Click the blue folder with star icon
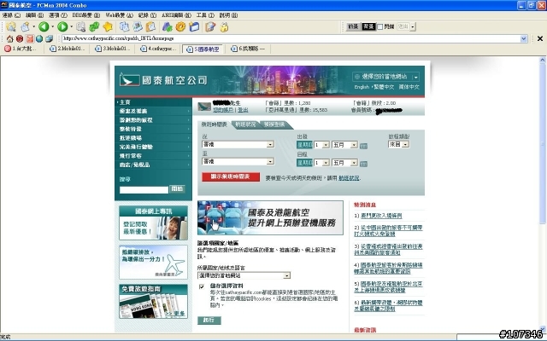This screenshot has width=547, height=341. [x=194, y=26]
